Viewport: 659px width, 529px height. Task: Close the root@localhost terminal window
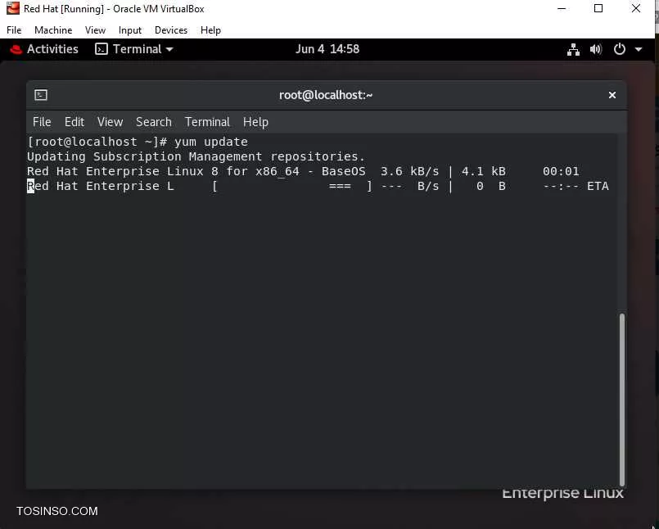point(612,95)
